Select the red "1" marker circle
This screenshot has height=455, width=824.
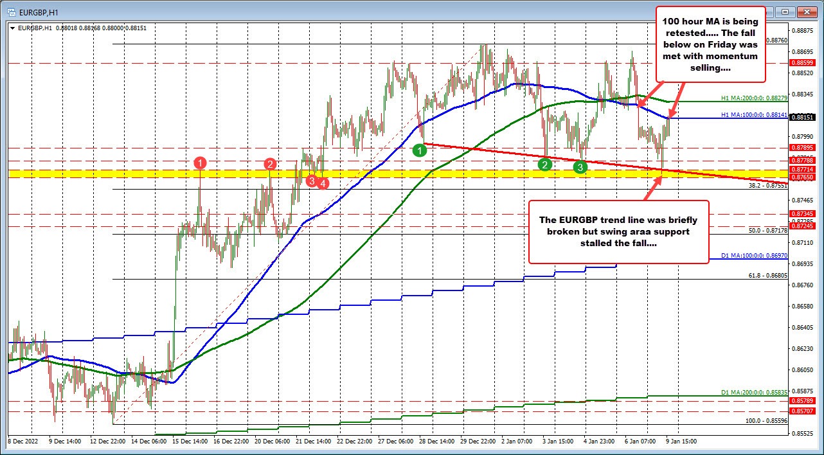pos(200,164)
